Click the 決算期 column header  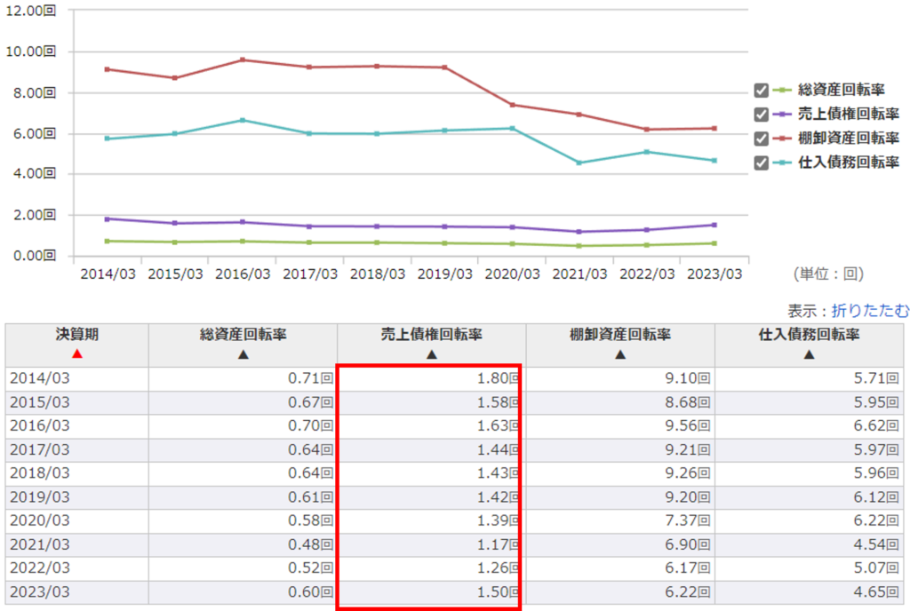pos(77,335)
